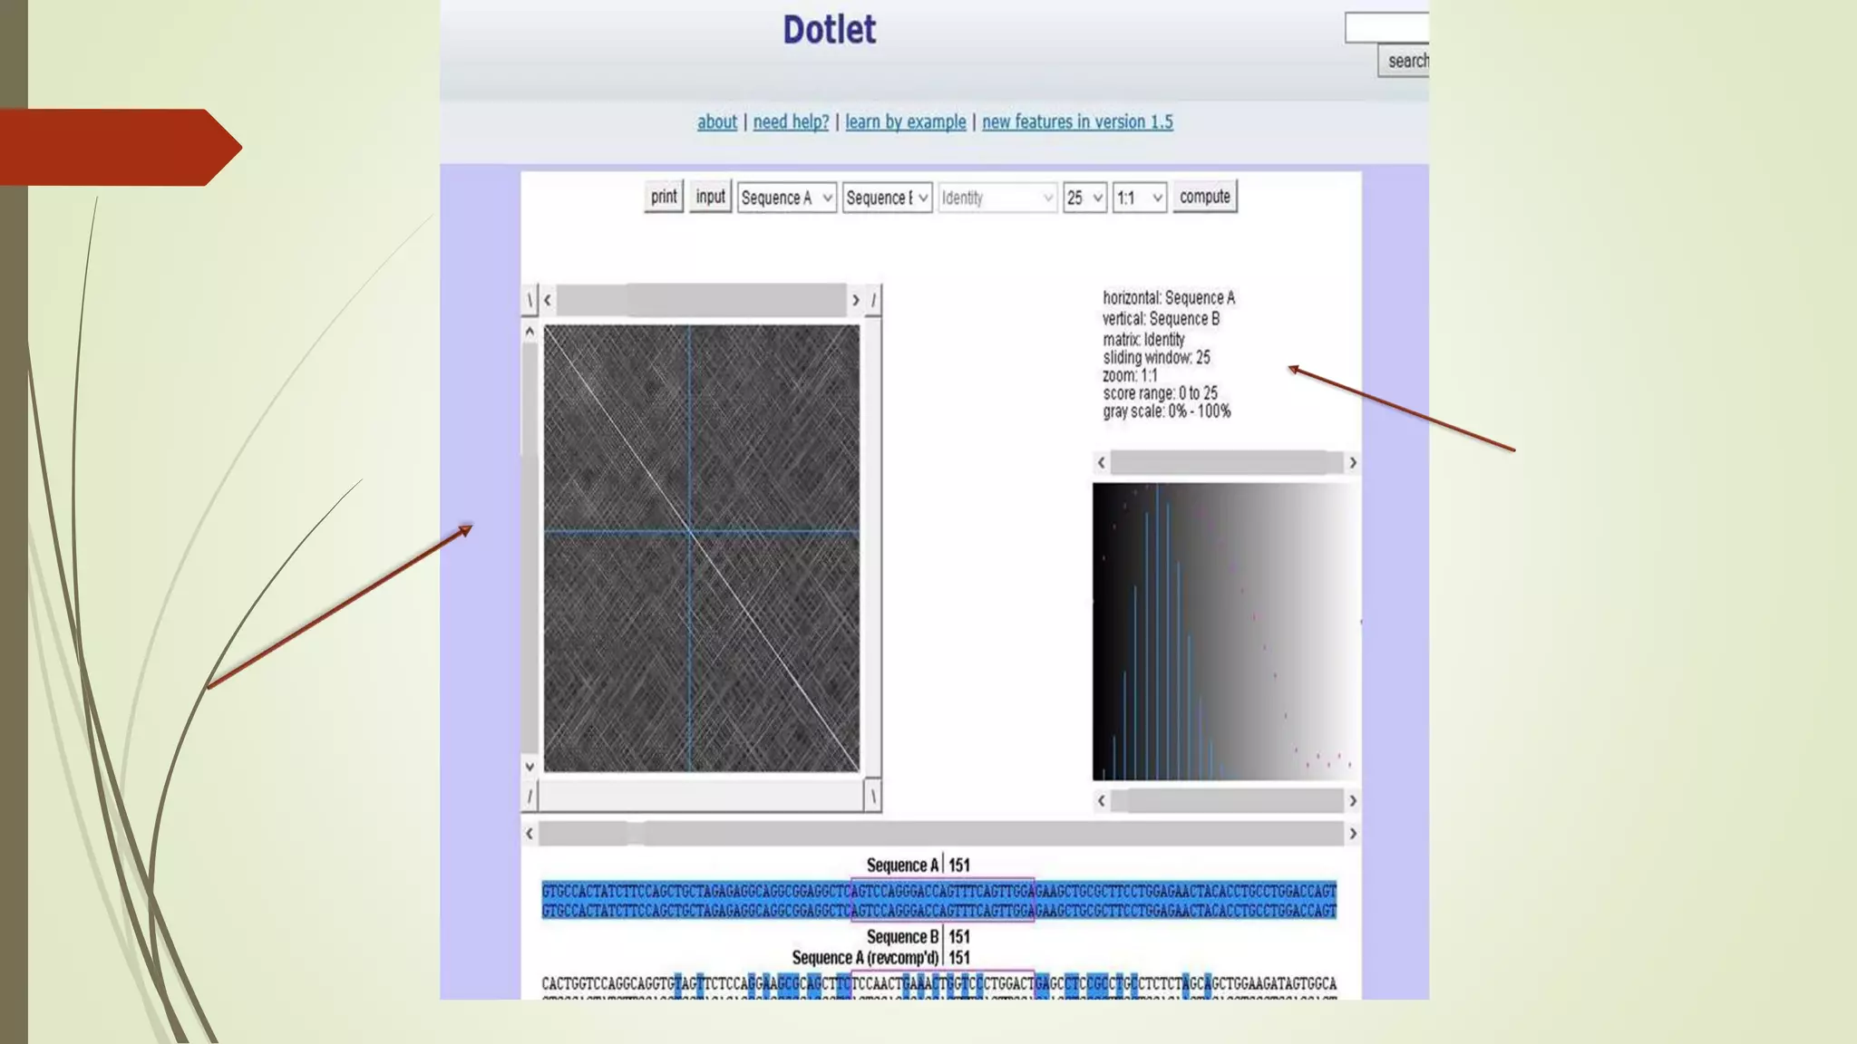Expand the sliding window size 25 dropdown
The height and width of the screenshot is (1044, 1857).
click(1084, 198)
